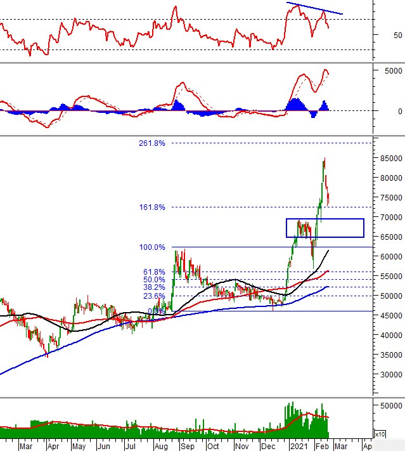Screen dimensions: 405x451
Task: Click the 161.8% Fibonacci level label
Action: point(152,207)
